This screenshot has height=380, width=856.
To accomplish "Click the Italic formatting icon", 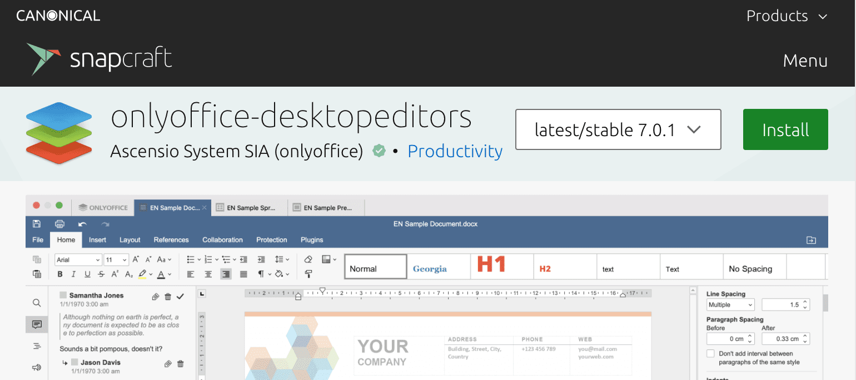I will click(x=73, y=274).
